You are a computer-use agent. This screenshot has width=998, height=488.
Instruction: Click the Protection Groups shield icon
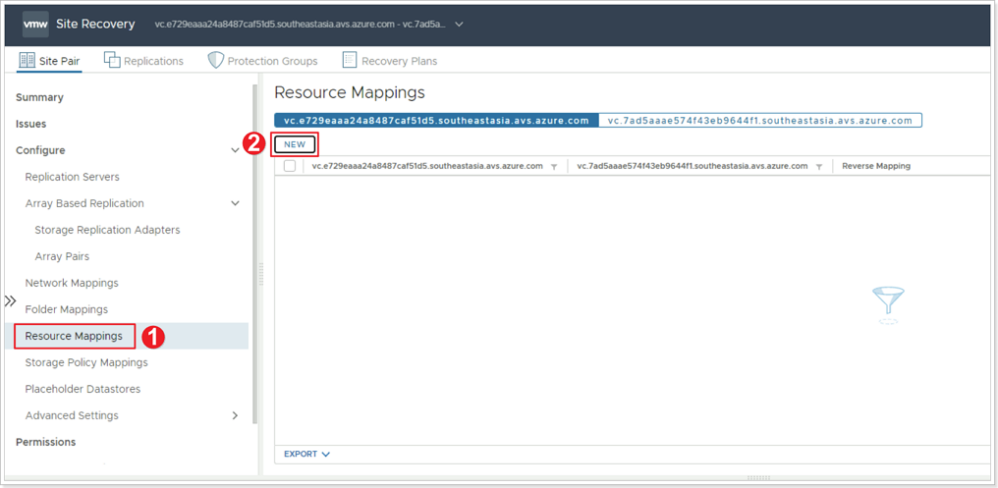tap(216, 61)
